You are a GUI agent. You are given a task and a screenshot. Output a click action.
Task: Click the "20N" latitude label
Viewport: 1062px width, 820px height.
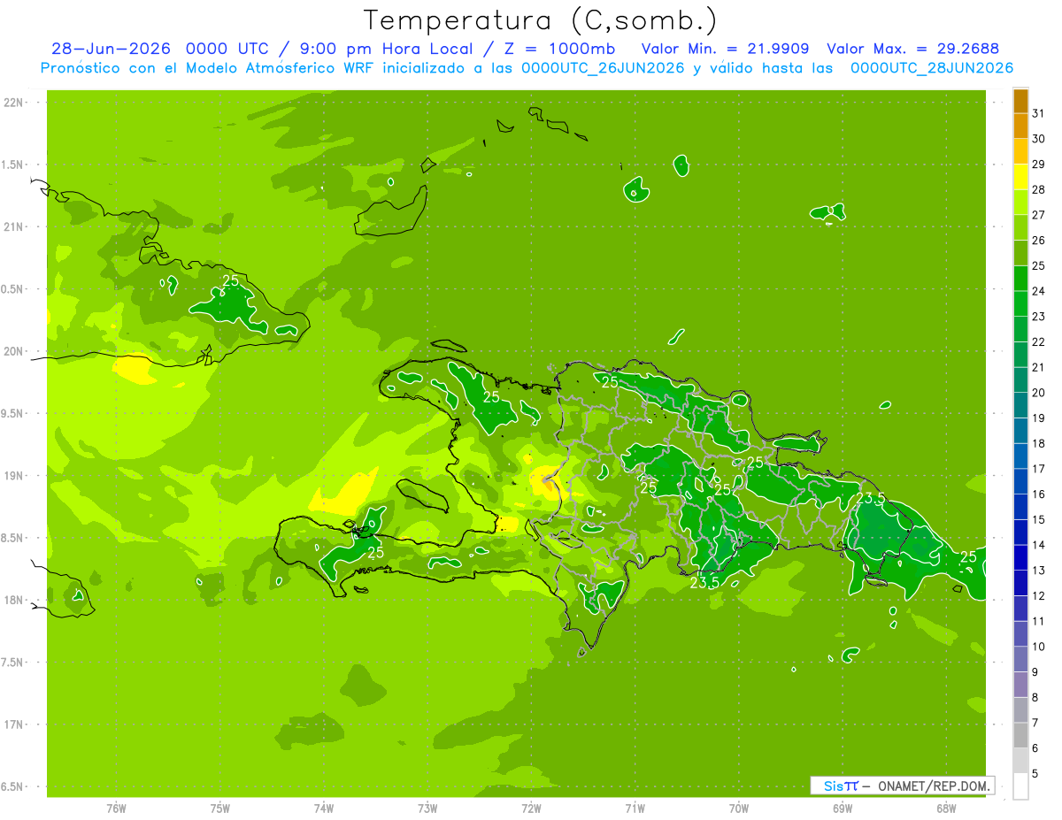pos(14,351)
